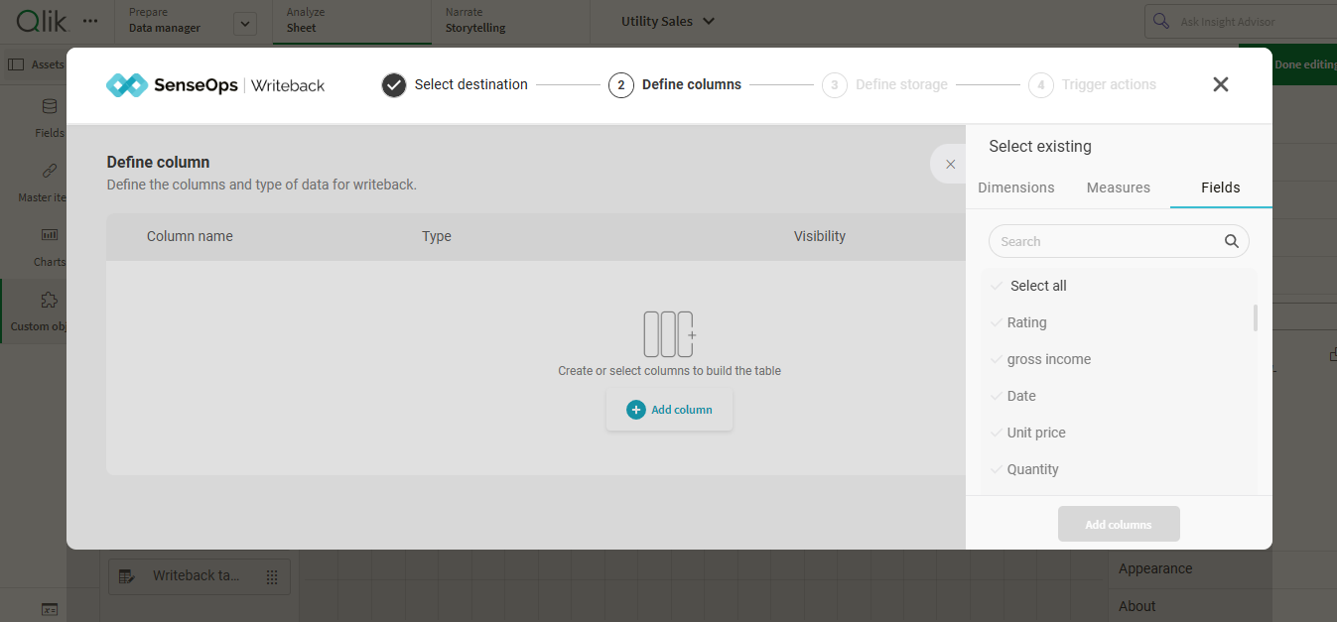Click the Qlik logo
Screen dimensions: 1337x622
43,20
